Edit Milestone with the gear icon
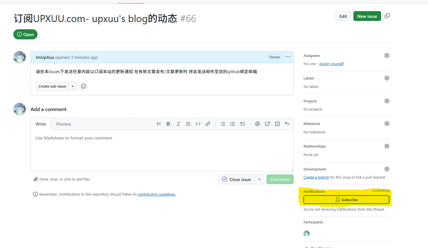428x248 pixels. click(387, 124)
